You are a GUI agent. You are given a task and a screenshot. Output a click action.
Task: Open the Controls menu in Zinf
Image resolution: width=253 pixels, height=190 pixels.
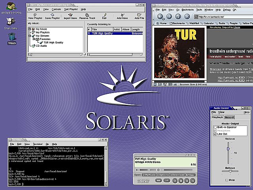(x=56, y=9)
